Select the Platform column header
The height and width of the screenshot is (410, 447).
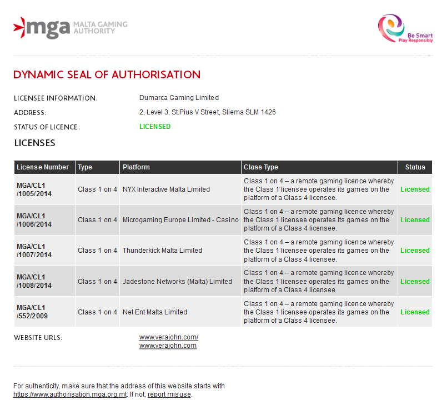180,167
